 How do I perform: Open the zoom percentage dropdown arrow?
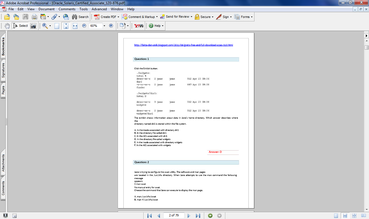(x=104, y=26)
